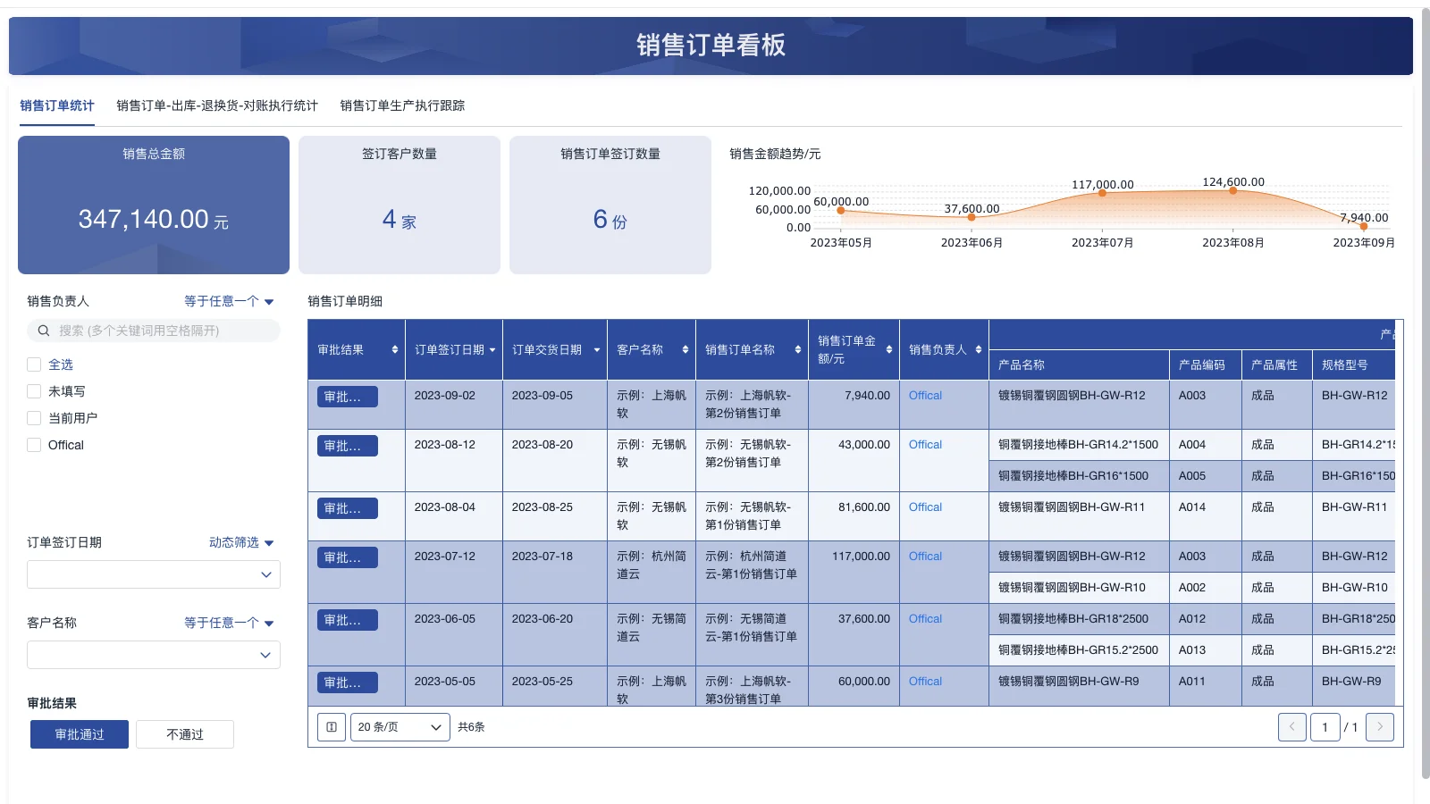Sort by 销售订单金额/元 column
Screen dimensions: 1430x804
point(888,350)
